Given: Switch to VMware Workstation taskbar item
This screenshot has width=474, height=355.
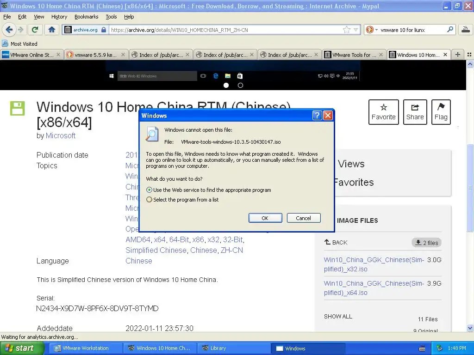Looking at the screenshot, I should point(86,348).
